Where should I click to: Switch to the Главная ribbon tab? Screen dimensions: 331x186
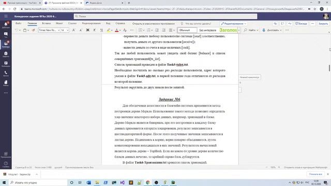[x=32, y=23]
